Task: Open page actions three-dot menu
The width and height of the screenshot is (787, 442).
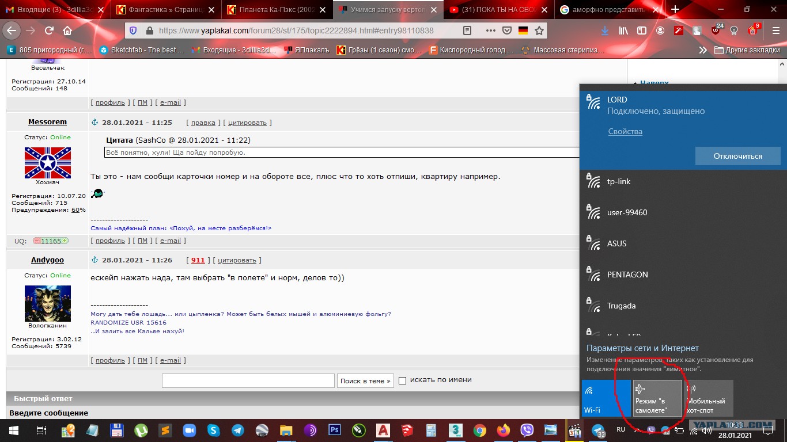Action: tap(490, 31)
